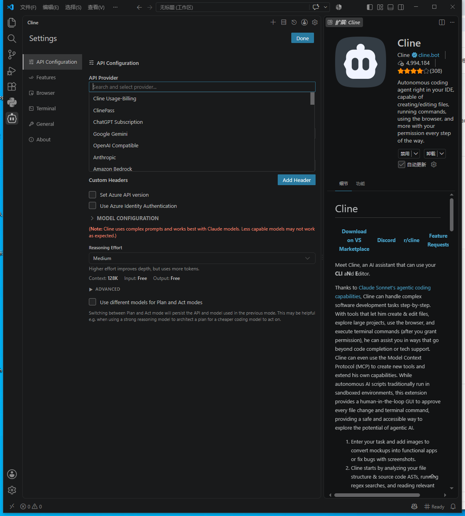
Task: Click the provider search input field
Action: (202, 87)
